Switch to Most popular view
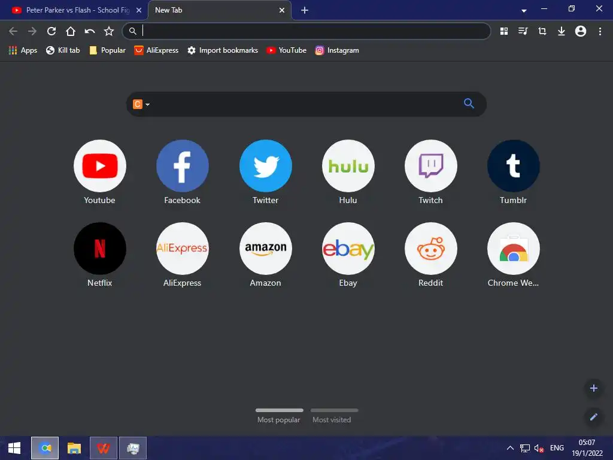 [x=279, y=416]
